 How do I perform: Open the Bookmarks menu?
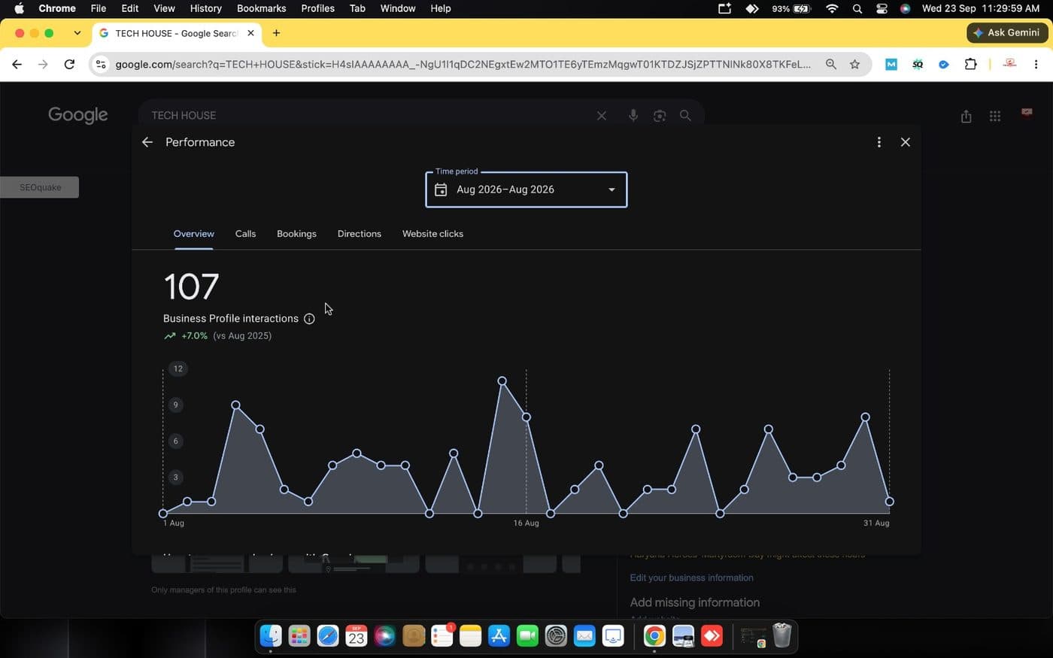pyautogui.click(x=261, y=8)
